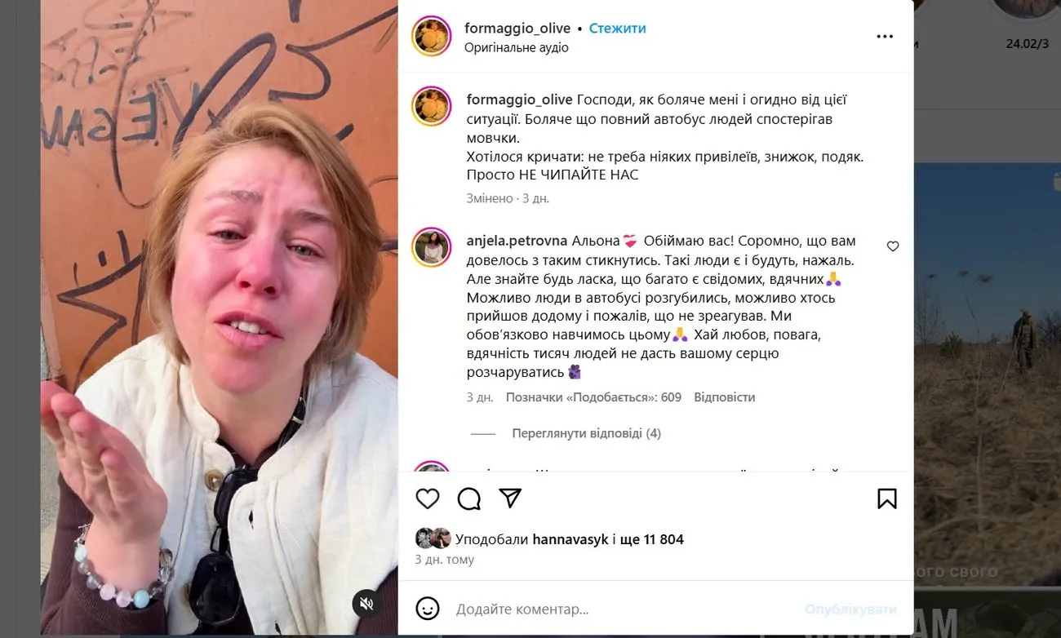Open formaggio_olive profile avatar in header
This screenshot has height=638, width=1061.
[432, 36]
